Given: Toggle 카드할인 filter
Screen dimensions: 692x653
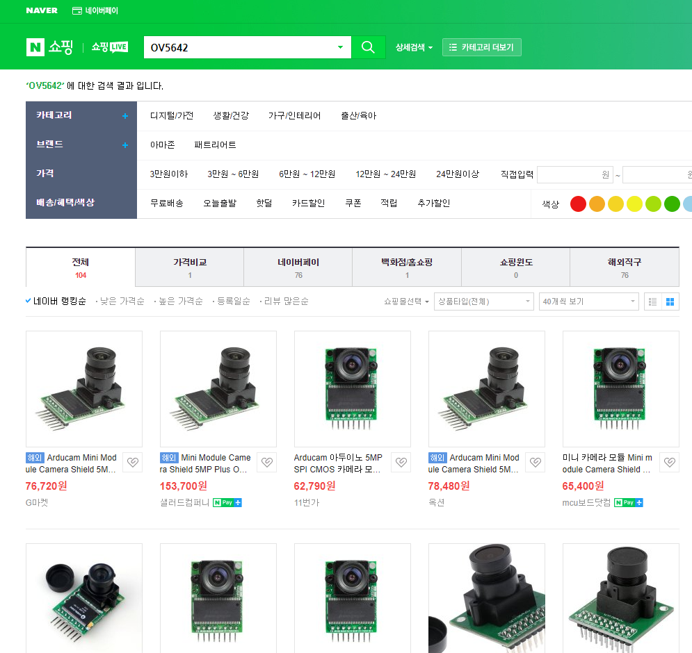Looking at the screenshot, I should point(308,204).
